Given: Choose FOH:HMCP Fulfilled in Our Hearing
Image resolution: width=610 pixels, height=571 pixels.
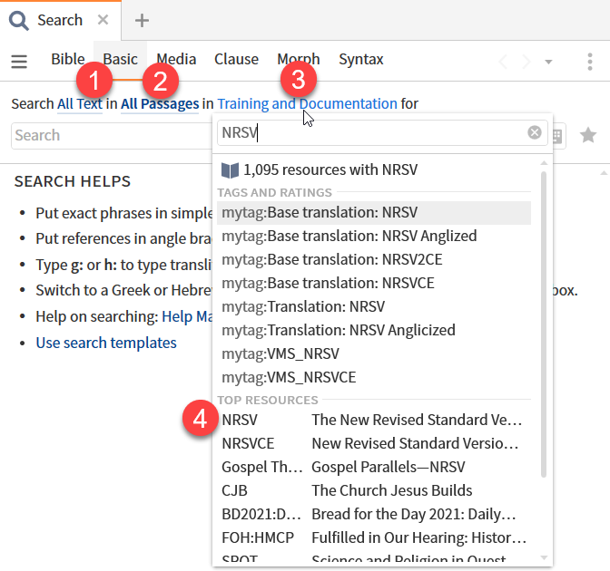Looking at the screenshot, I should point(374,538).
